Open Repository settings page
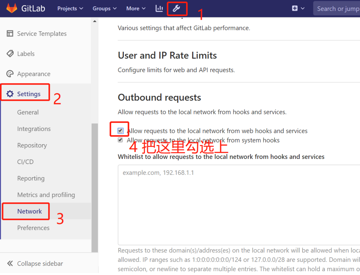The width and height of the screenshot is (360, 275). (x=32, y=145)
